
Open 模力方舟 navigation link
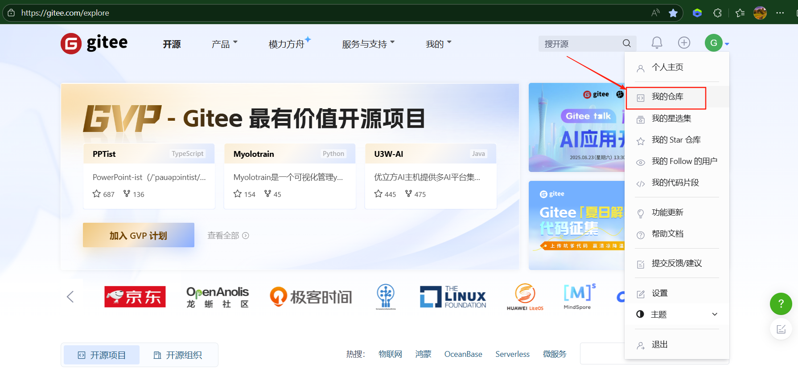[x=287, y=44]
